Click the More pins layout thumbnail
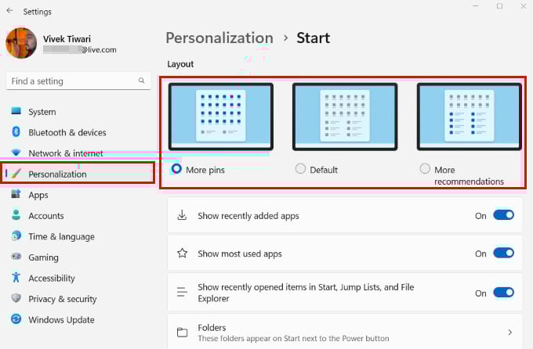 (x=221, y=117)
